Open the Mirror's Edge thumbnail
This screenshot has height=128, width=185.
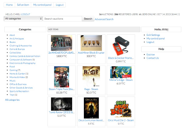pos(121,72)
